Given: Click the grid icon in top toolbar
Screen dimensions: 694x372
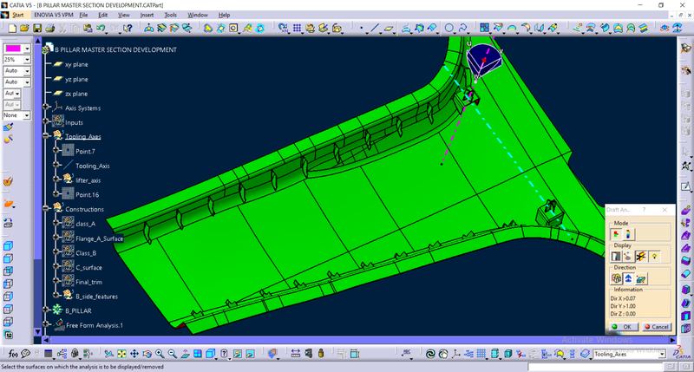Looking at the screenshot, I should point(297,29).
